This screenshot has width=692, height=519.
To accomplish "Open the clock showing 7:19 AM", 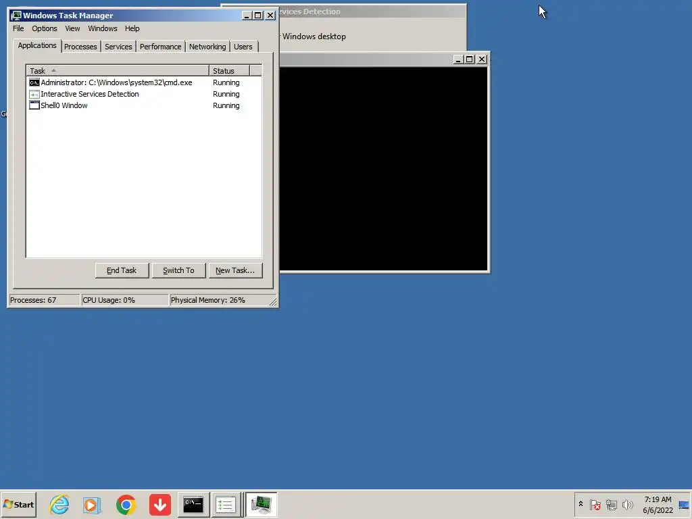I will [658, 505].
